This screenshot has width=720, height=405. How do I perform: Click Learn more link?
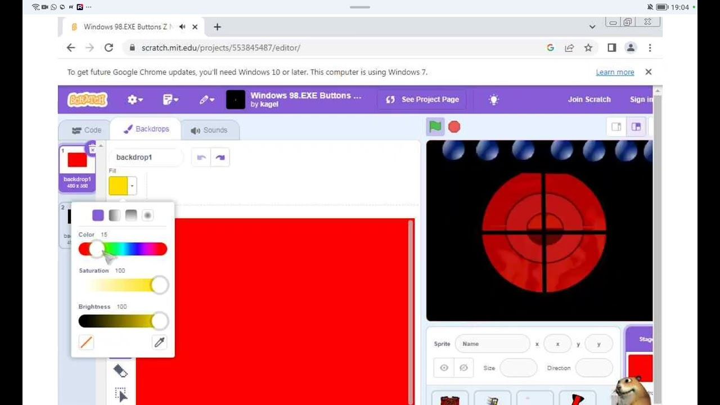click(615, 72)
